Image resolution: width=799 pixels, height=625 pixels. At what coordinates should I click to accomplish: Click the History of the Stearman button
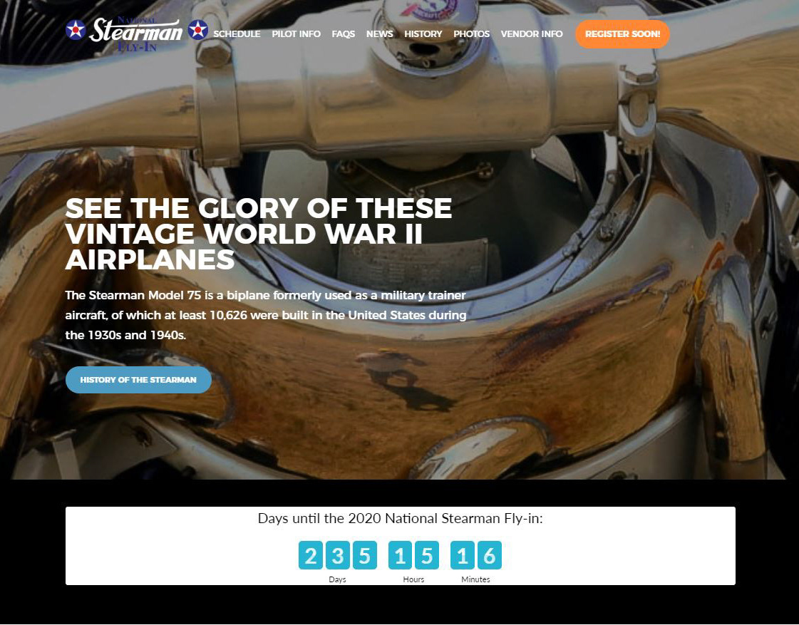(138, 379)
